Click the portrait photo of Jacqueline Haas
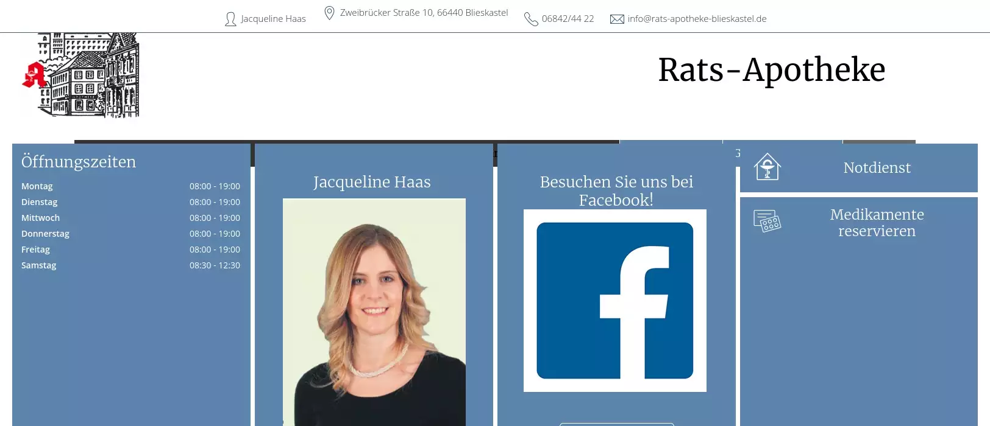The width and height of the screenshot is (990, 426). tap(374, 310)
